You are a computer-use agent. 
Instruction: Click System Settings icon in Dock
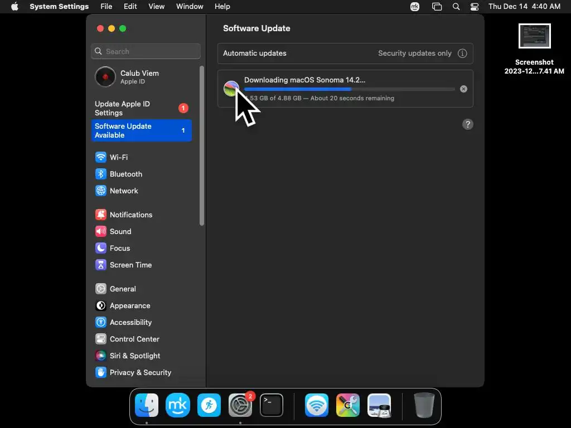[240, 405]
